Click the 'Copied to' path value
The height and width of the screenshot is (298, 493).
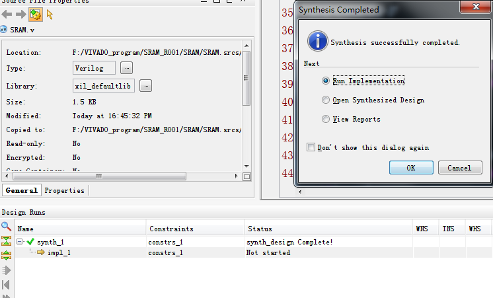(157, 130)
